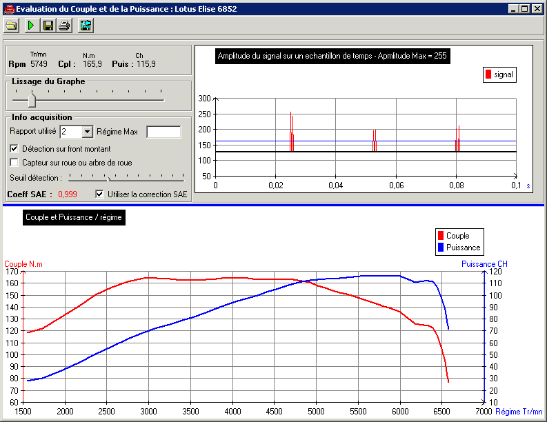The height and width of the screenshot is (422, 547).
Task: Uncheck 'Utiliser la correction SAE'
Action: point(99,194)
